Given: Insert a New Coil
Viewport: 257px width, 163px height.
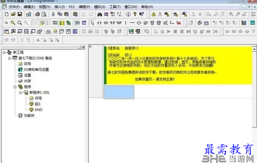Looking at the screenshot, I should click(139, 23).
